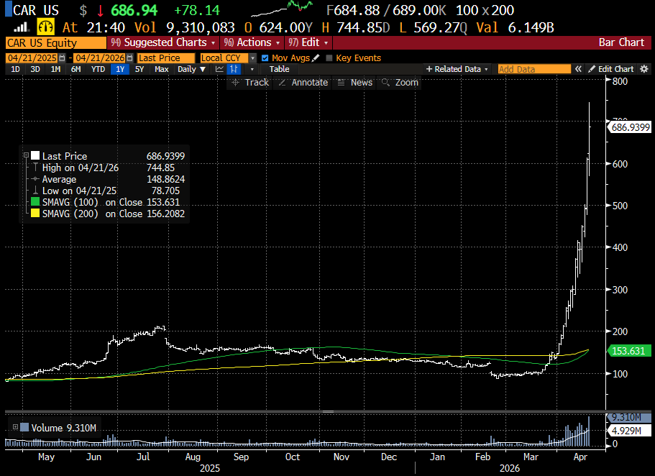Open the Actions menu
655x476 pixels.
point(249,42)
